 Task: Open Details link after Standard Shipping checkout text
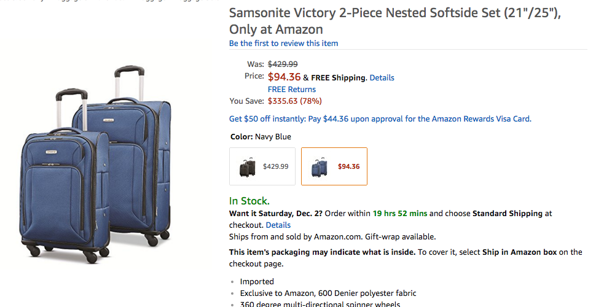tap(278, 225)
